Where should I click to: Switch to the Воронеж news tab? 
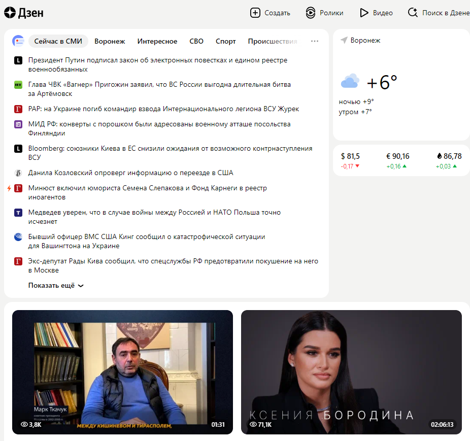click(x=110, y=41)
